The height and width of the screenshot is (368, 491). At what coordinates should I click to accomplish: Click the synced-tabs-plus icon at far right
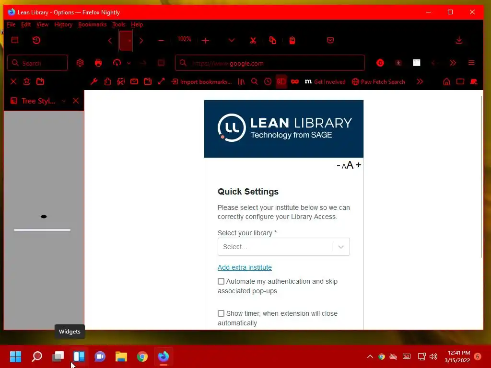tap(473, 81)
